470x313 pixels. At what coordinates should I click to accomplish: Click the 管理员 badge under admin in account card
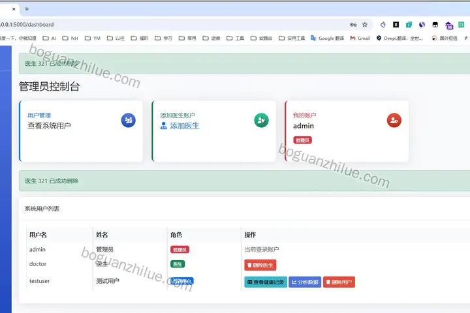(302, 140)
